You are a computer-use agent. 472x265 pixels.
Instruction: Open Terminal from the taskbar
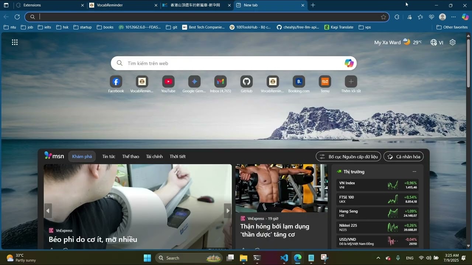point(257,258)
